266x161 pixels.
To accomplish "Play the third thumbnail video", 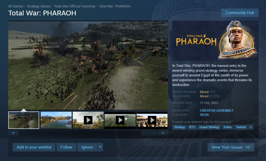I will 88,120.
